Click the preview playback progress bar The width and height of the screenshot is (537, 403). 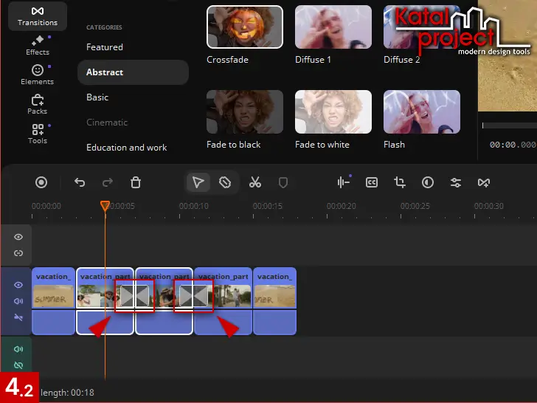[x=509, y=125]
